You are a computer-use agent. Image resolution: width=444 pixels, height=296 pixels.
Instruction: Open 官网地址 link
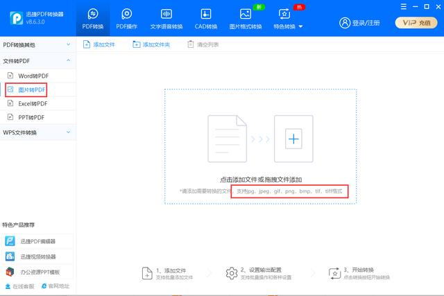58,286
